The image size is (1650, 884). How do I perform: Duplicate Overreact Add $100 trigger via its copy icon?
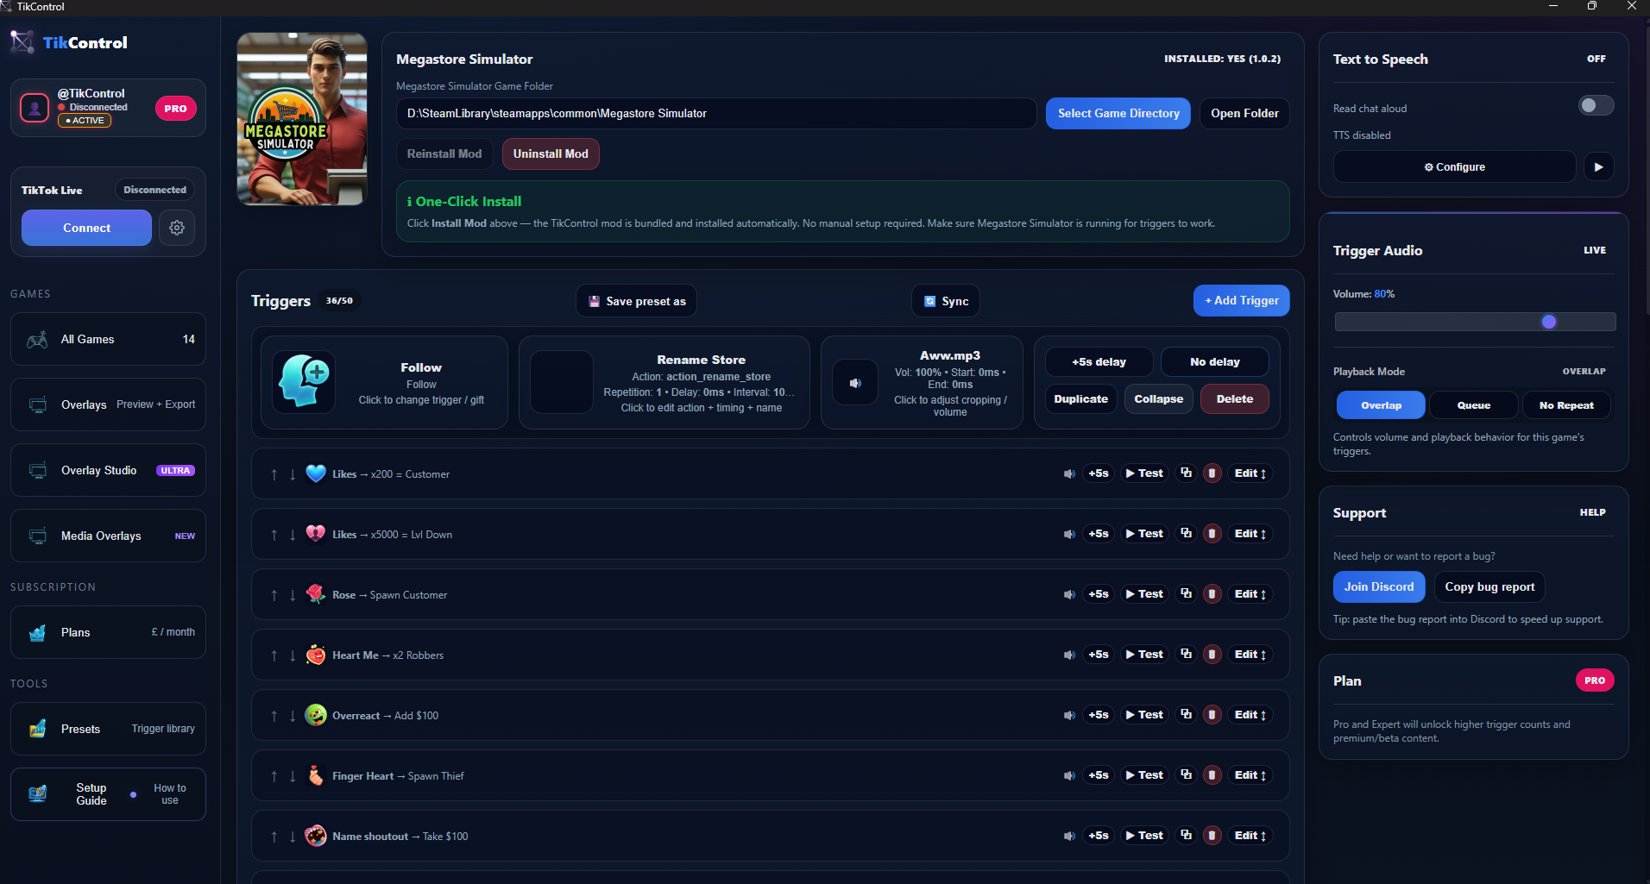point(1187,715)
